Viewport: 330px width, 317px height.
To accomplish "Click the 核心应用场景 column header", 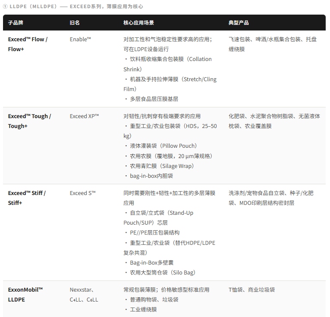I will (139, 23).
